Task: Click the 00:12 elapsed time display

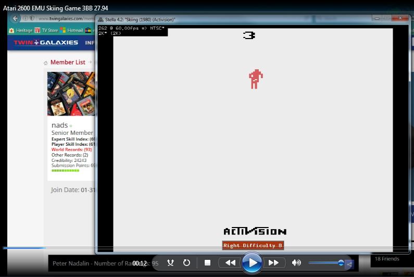Action: 140,263
